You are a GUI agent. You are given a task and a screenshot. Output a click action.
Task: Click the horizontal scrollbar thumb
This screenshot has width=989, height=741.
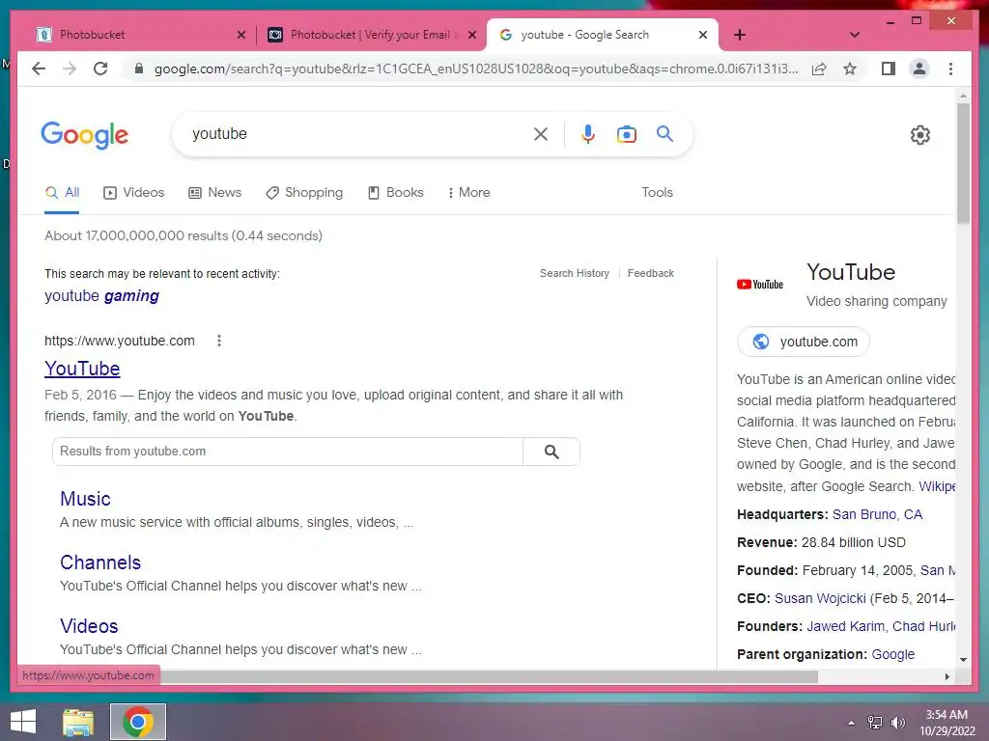(489, 676)
